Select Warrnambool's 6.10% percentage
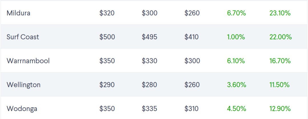 [x=236, y=61]
